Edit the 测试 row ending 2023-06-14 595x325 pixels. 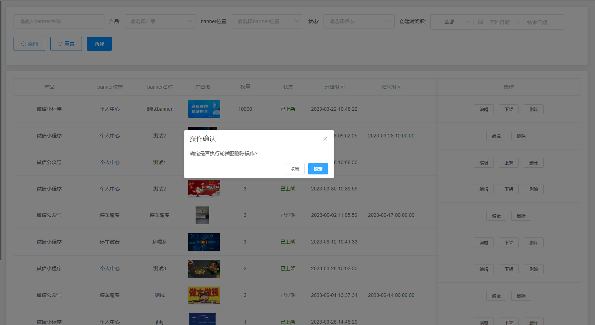click(x=496, y=296)
